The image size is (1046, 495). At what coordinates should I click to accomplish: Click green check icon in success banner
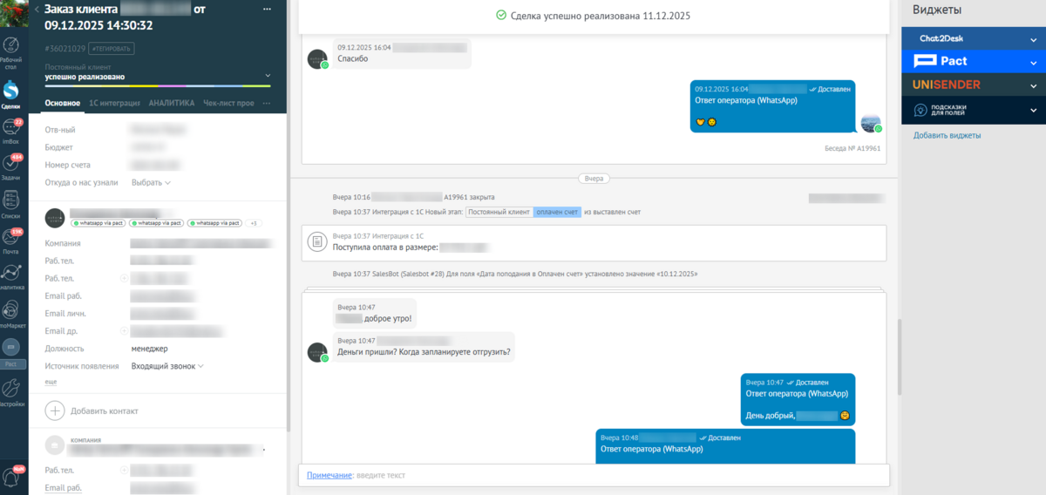pyautogui.click(x=500, y=16)
